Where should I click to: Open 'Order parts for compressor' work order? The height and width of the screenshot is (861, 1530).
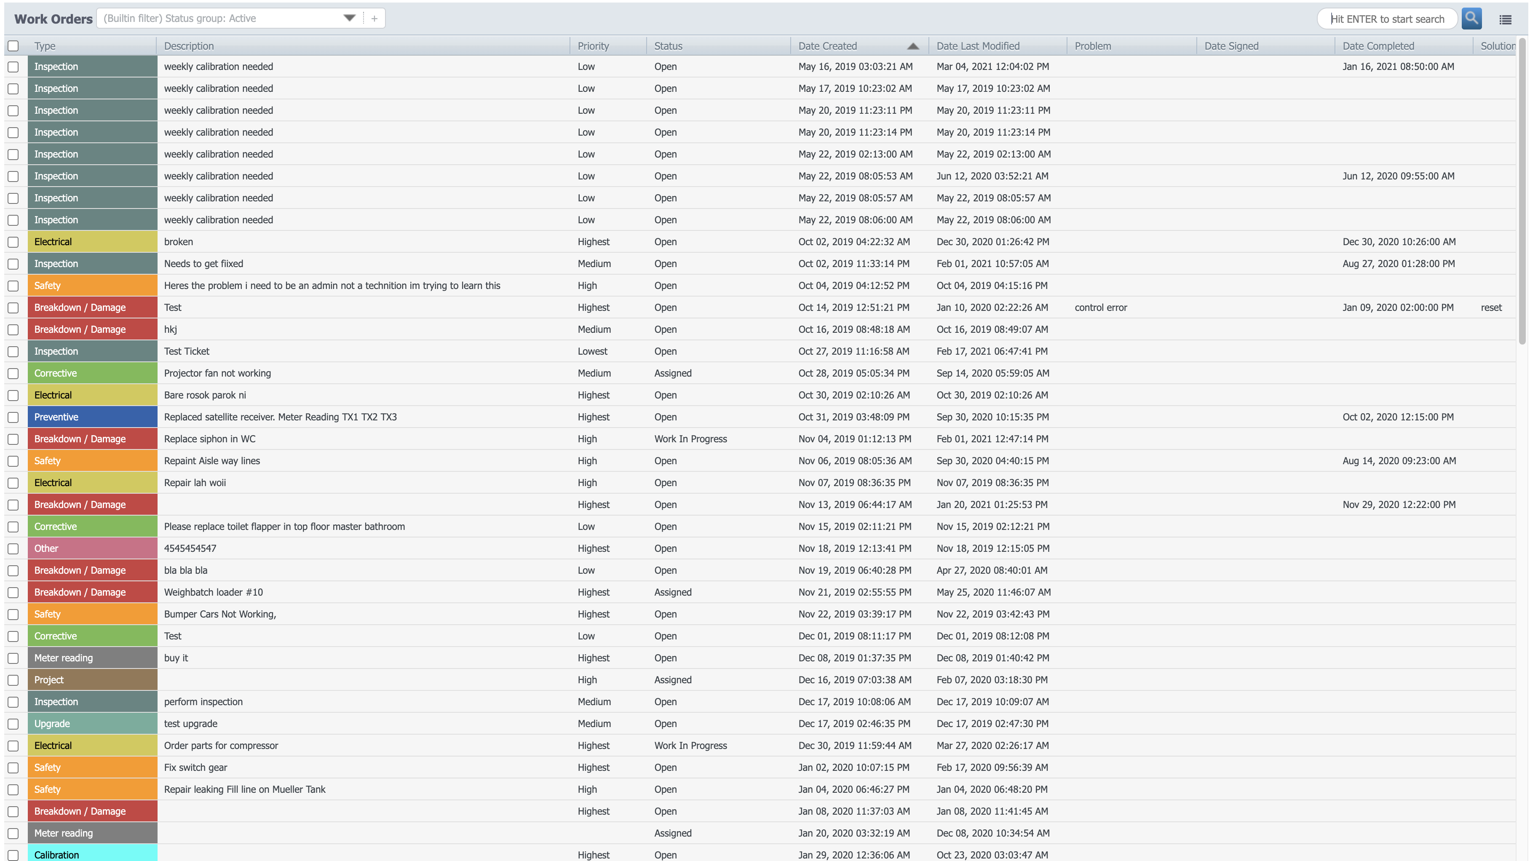click(220, 745)
